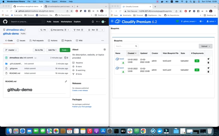219x136 pixels.
Task: Open master branch dropdown
Action: (11, 50)
